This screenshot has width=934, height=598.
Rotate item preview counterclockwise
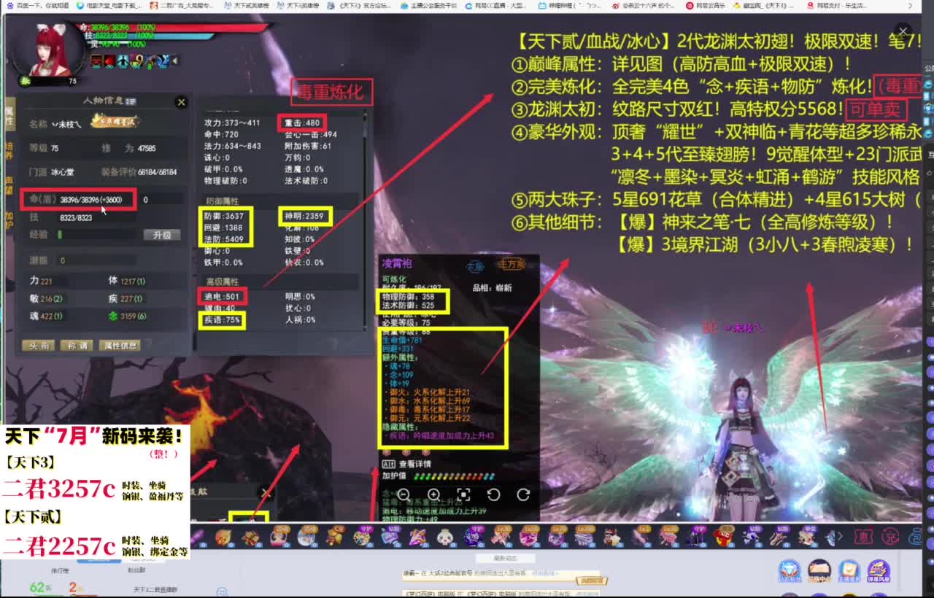coord(493,494)
